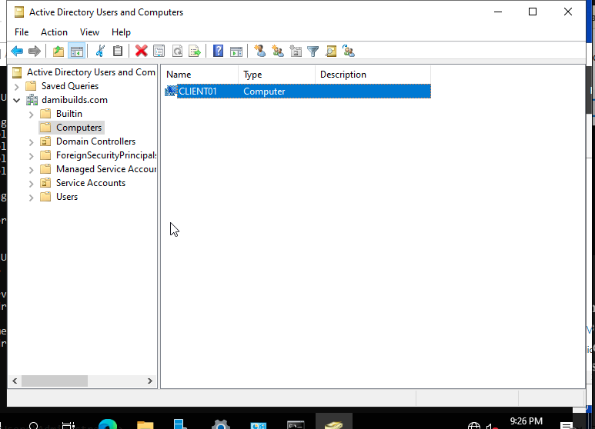
Task: Open the Help menu
Action: pyautogui.click(x=121, y=32)
